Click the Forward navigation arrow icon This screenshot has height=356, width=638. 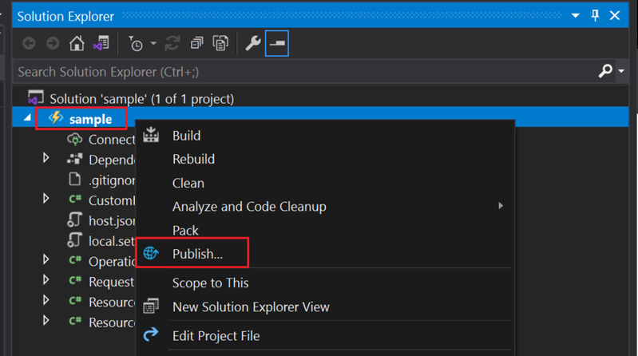click(x=53, y=43)
